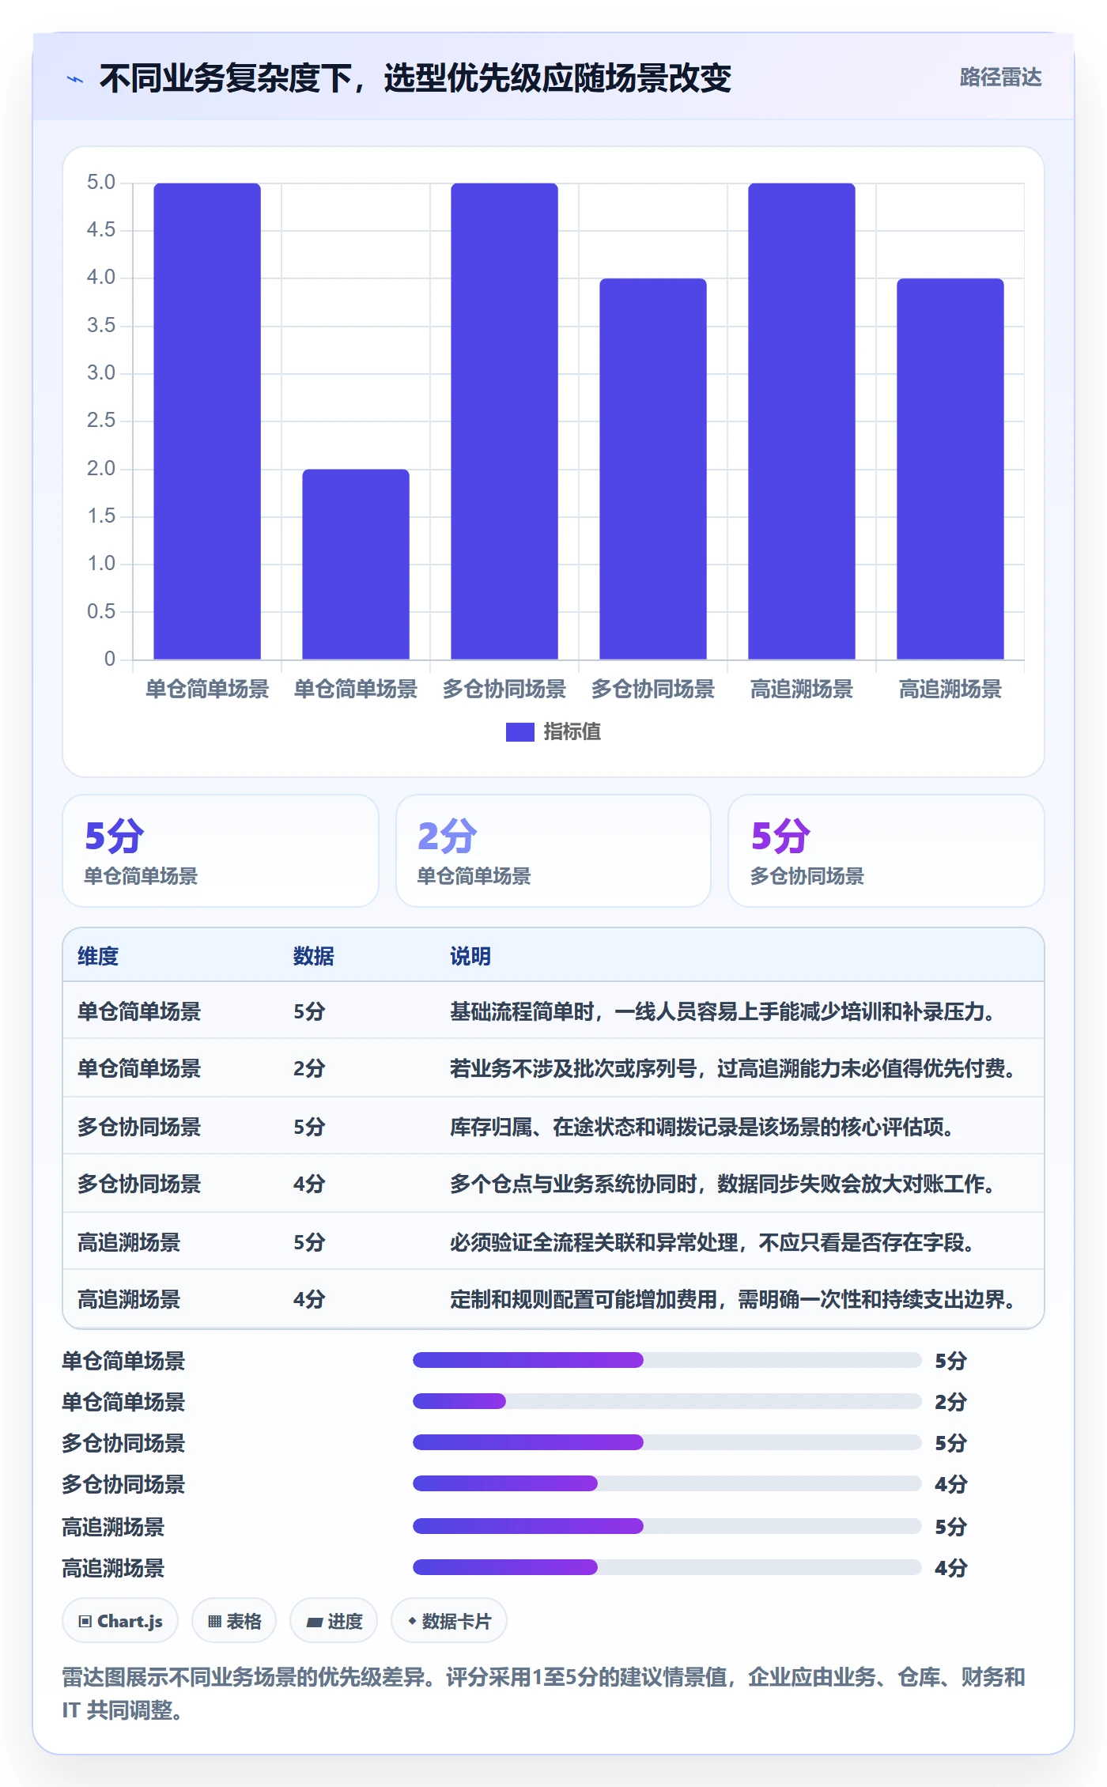Screen dimensions: 1107x1787
Task: Click the 数据卡片 chip
Action: pos(449,1620)
